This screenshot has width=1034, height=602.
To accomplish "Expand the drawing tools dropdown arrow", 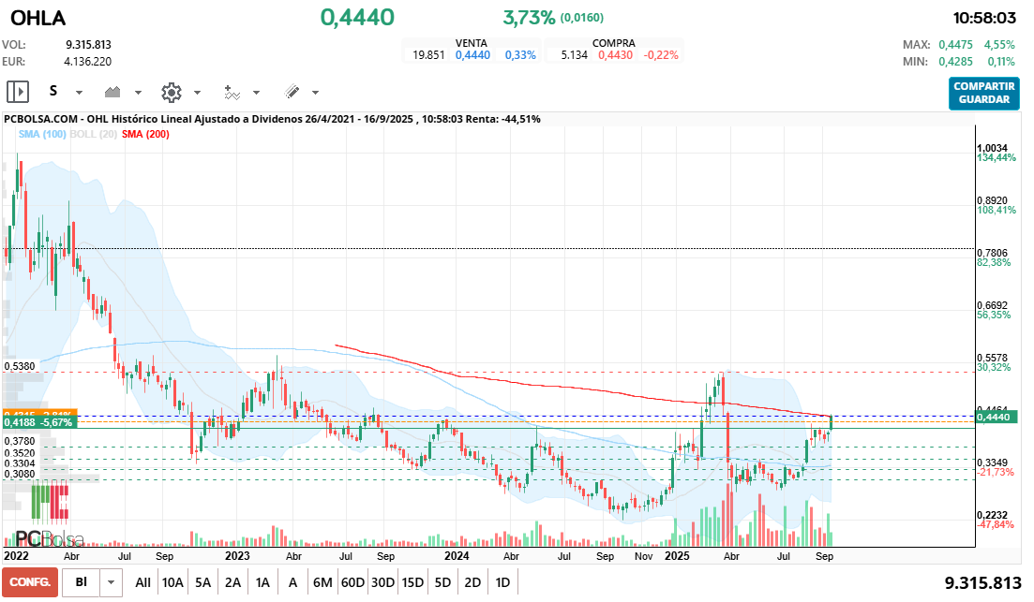I will [315, 92].
